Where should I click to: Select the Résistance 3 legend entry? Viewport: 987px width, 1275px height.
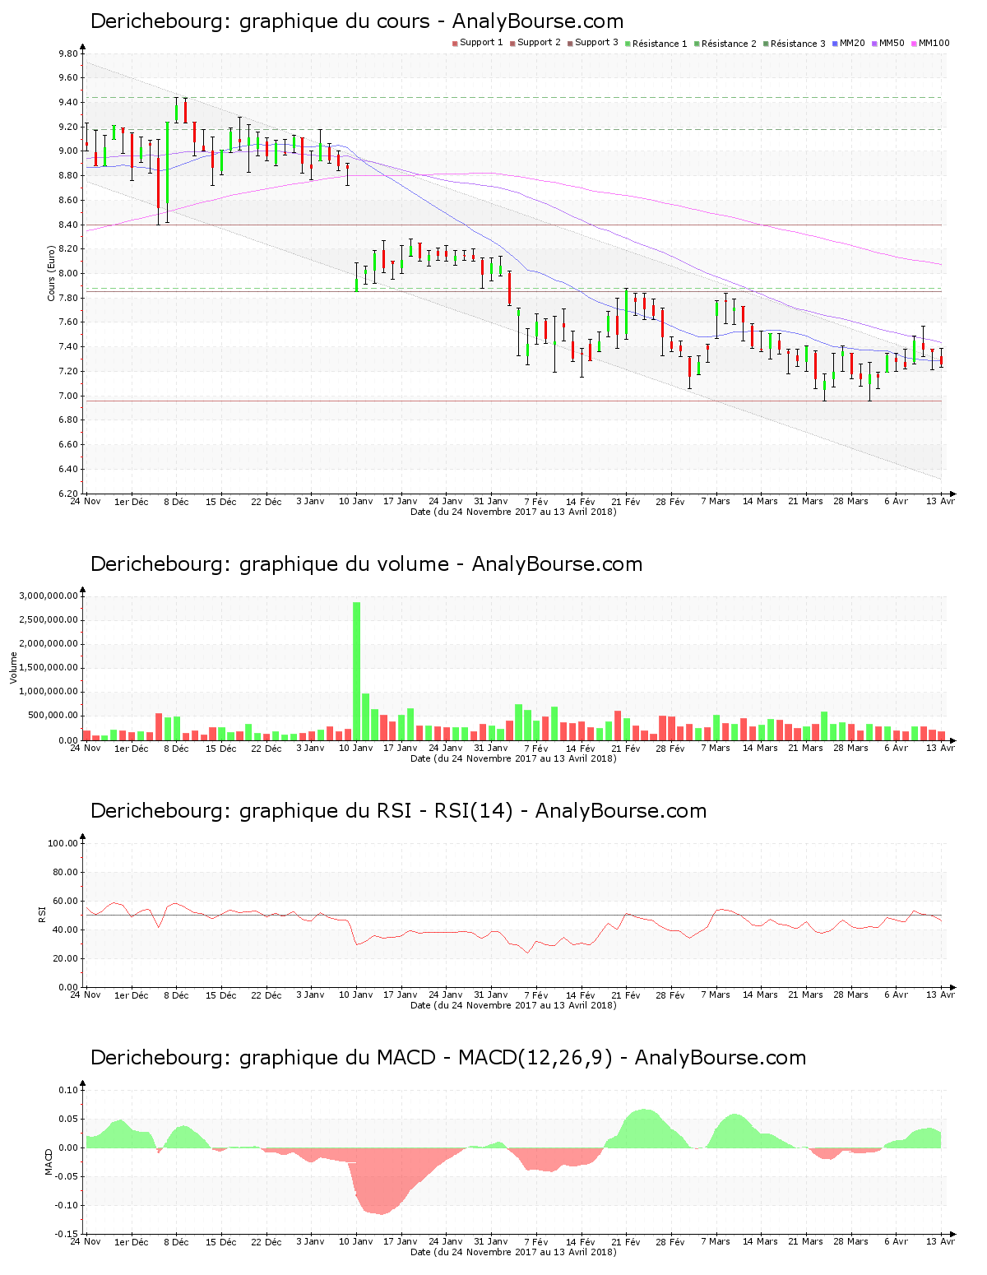pos(795,43)
